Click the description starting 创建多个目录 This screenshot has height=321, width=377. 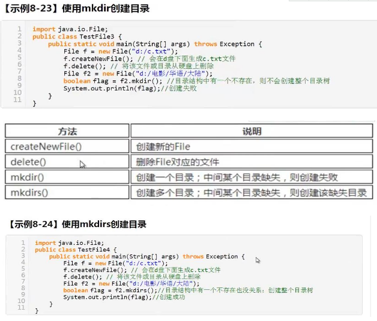point(252,192)
